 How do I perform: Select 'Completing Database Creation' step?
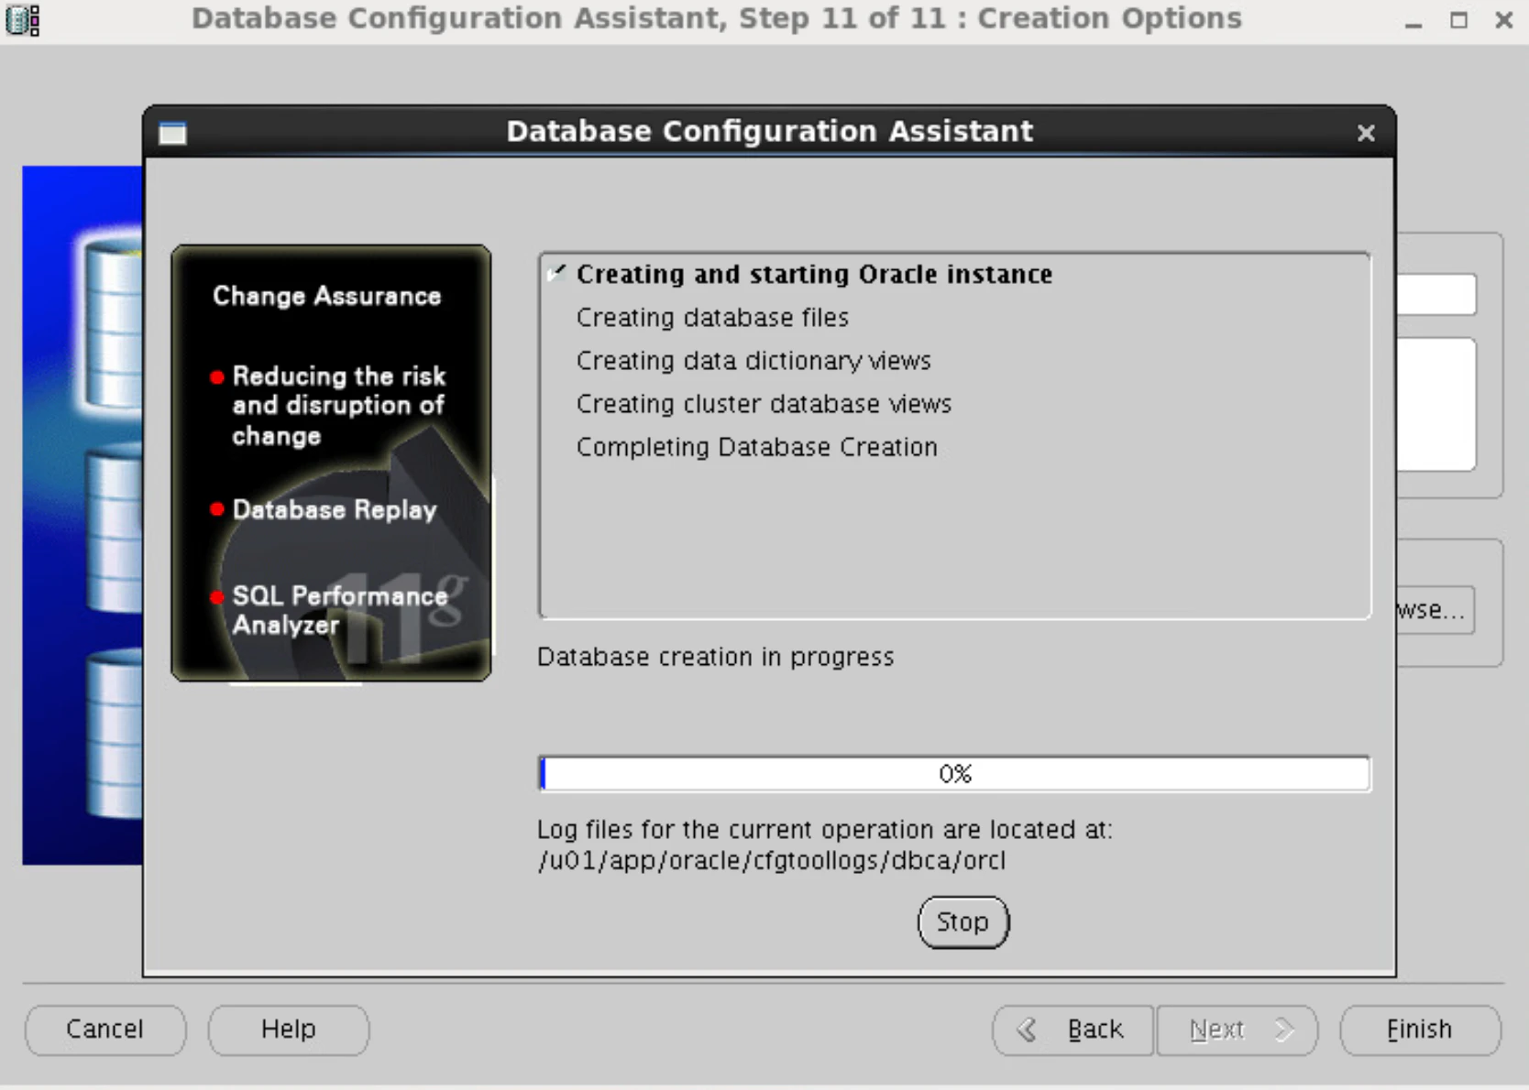pyautogui.click(x=757, y=447)
